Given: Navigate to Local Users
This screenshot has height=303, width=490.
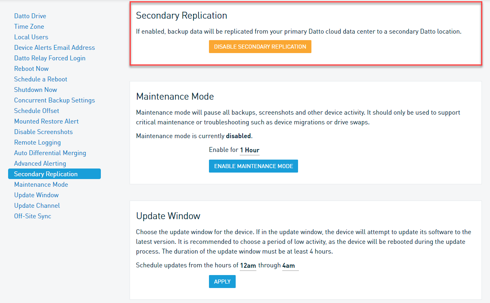Looking at the screenshot, I should point(31,37).
